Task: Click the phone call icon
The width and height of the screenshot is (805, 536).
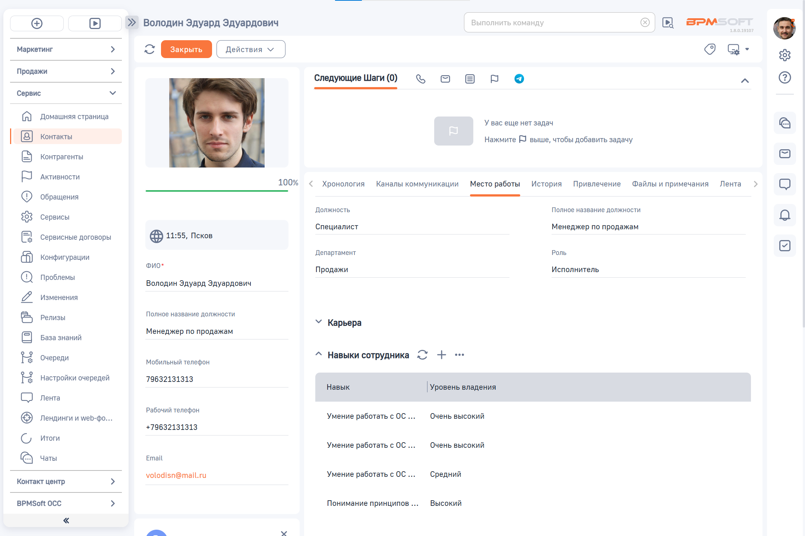Action: pyautogui.click(x=421, y=79)
